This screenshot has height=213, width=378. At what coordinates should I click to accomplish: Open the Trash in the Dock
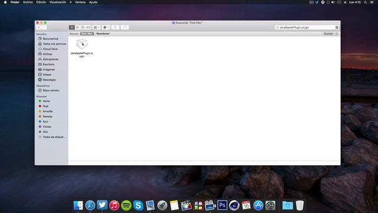point(299,205)
